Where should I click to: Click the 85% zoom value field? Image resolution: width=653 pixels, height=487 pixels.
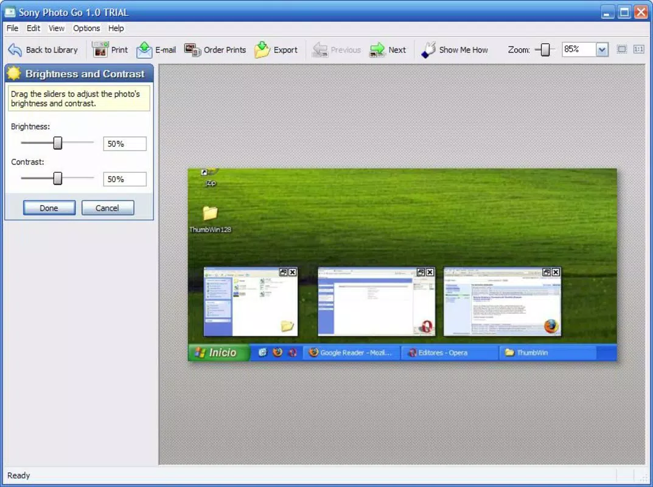point(579,49)
